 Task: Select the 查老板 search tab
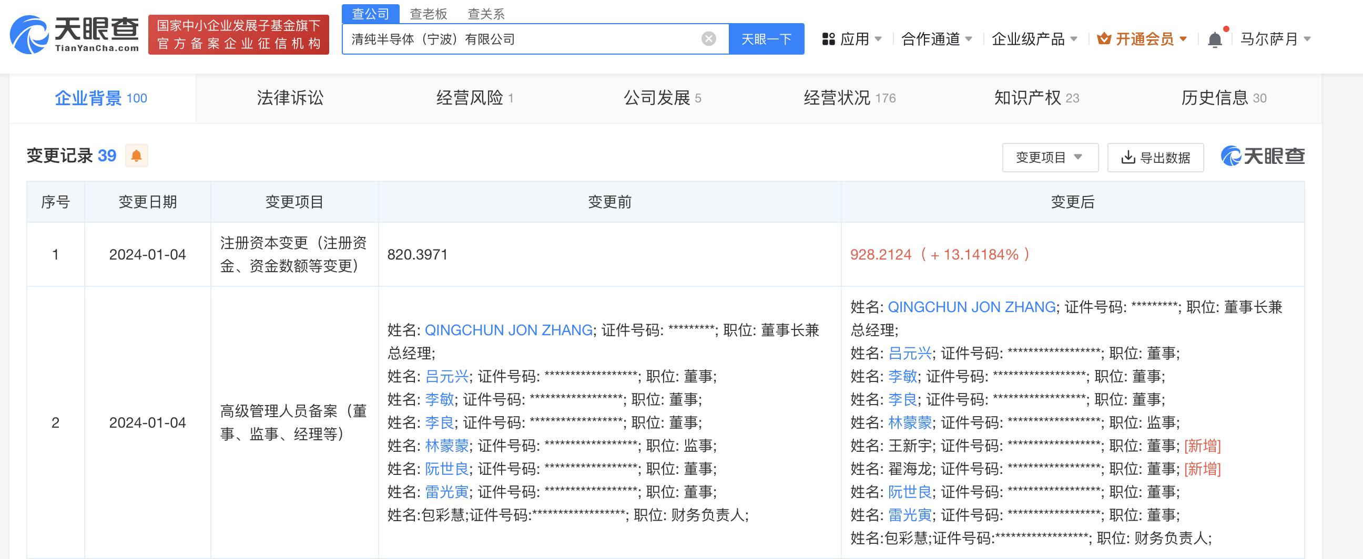click(428, 14)
